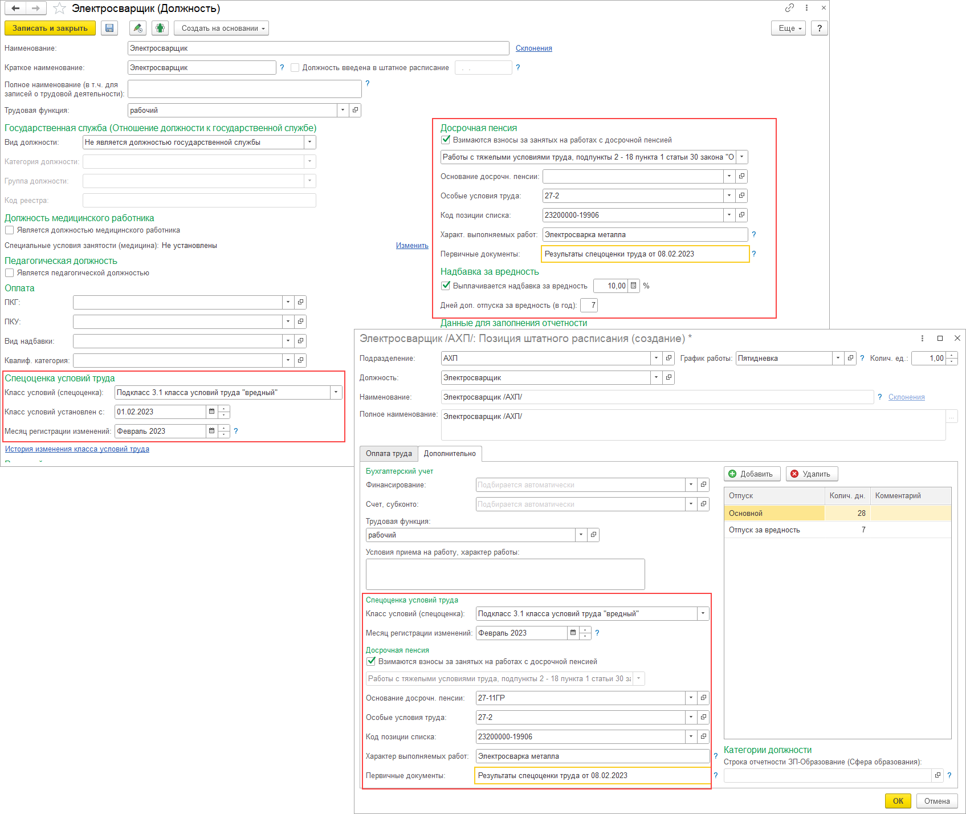
Task: Switch to Оплата труда tab
Action: tap(389, 454)
